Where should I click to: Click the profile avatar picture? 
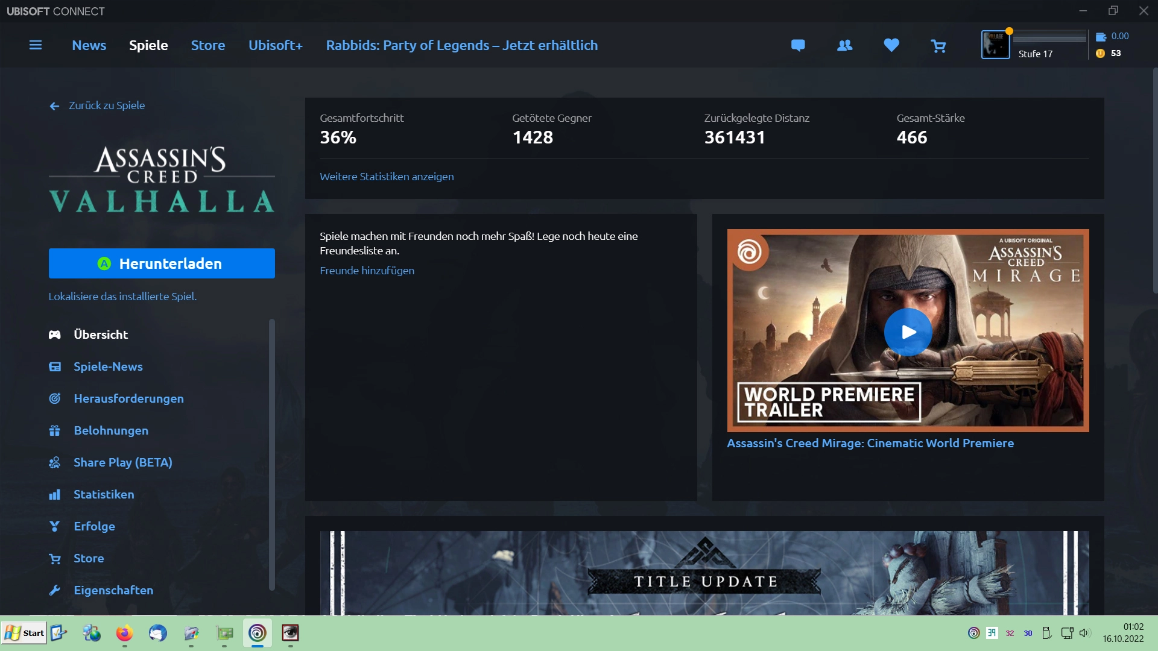click(996, 45)
